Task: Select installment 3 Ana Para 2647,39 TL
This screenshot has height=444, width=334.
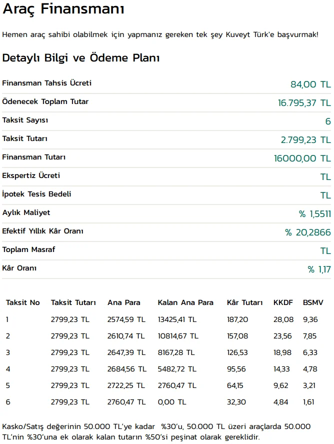Action: point(126,352)
